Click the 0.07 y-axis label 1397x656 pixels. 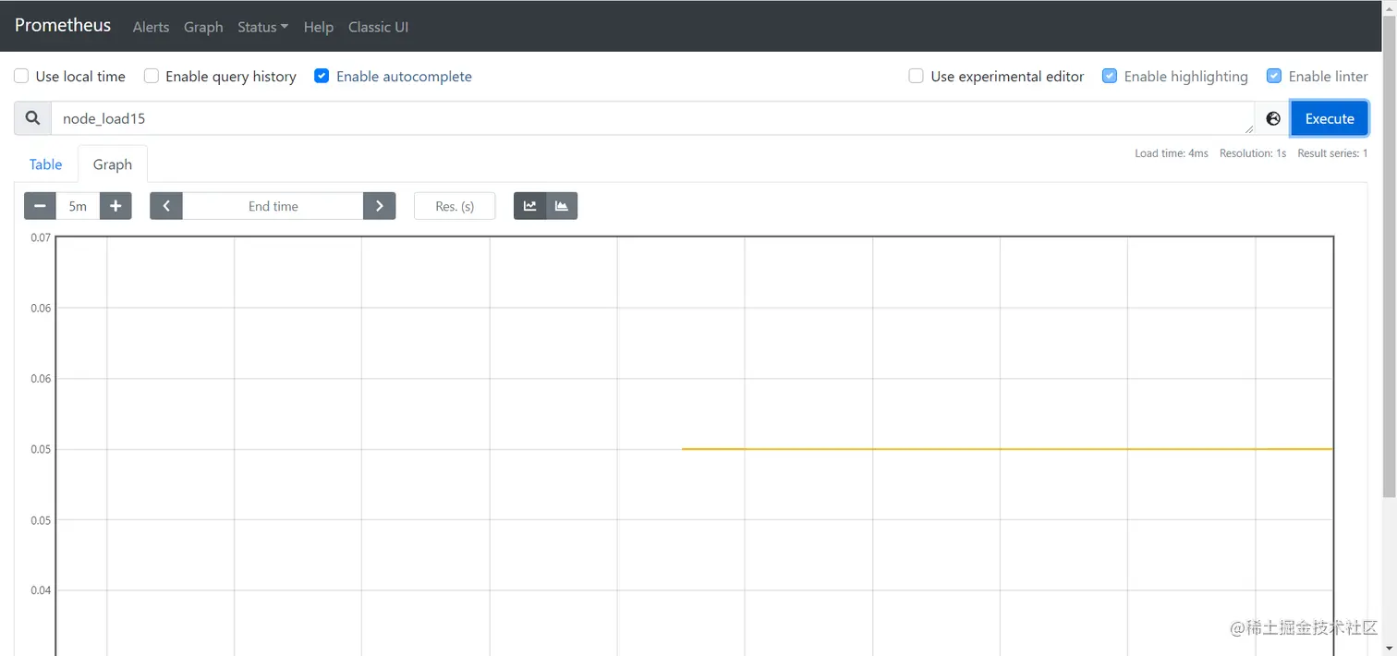pos(41,237)
